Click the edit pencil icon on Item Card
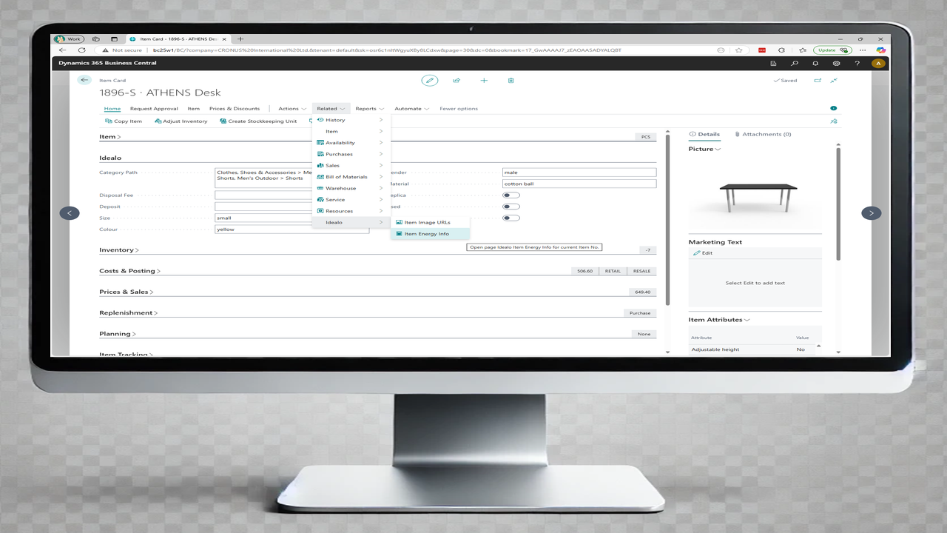This screenshot has height=533, width=947. coord(429,80)
